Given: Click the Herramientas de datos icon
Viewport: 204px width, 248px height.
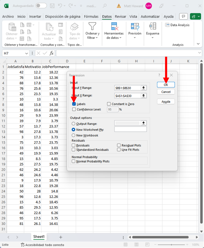Looking at the screenshot, I should (x=114, y=27).
